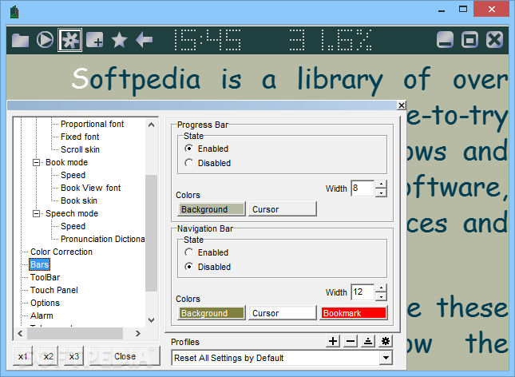Open Speed under Book mode
Viewport: 515px width, 377px height.
coord(73,175)
